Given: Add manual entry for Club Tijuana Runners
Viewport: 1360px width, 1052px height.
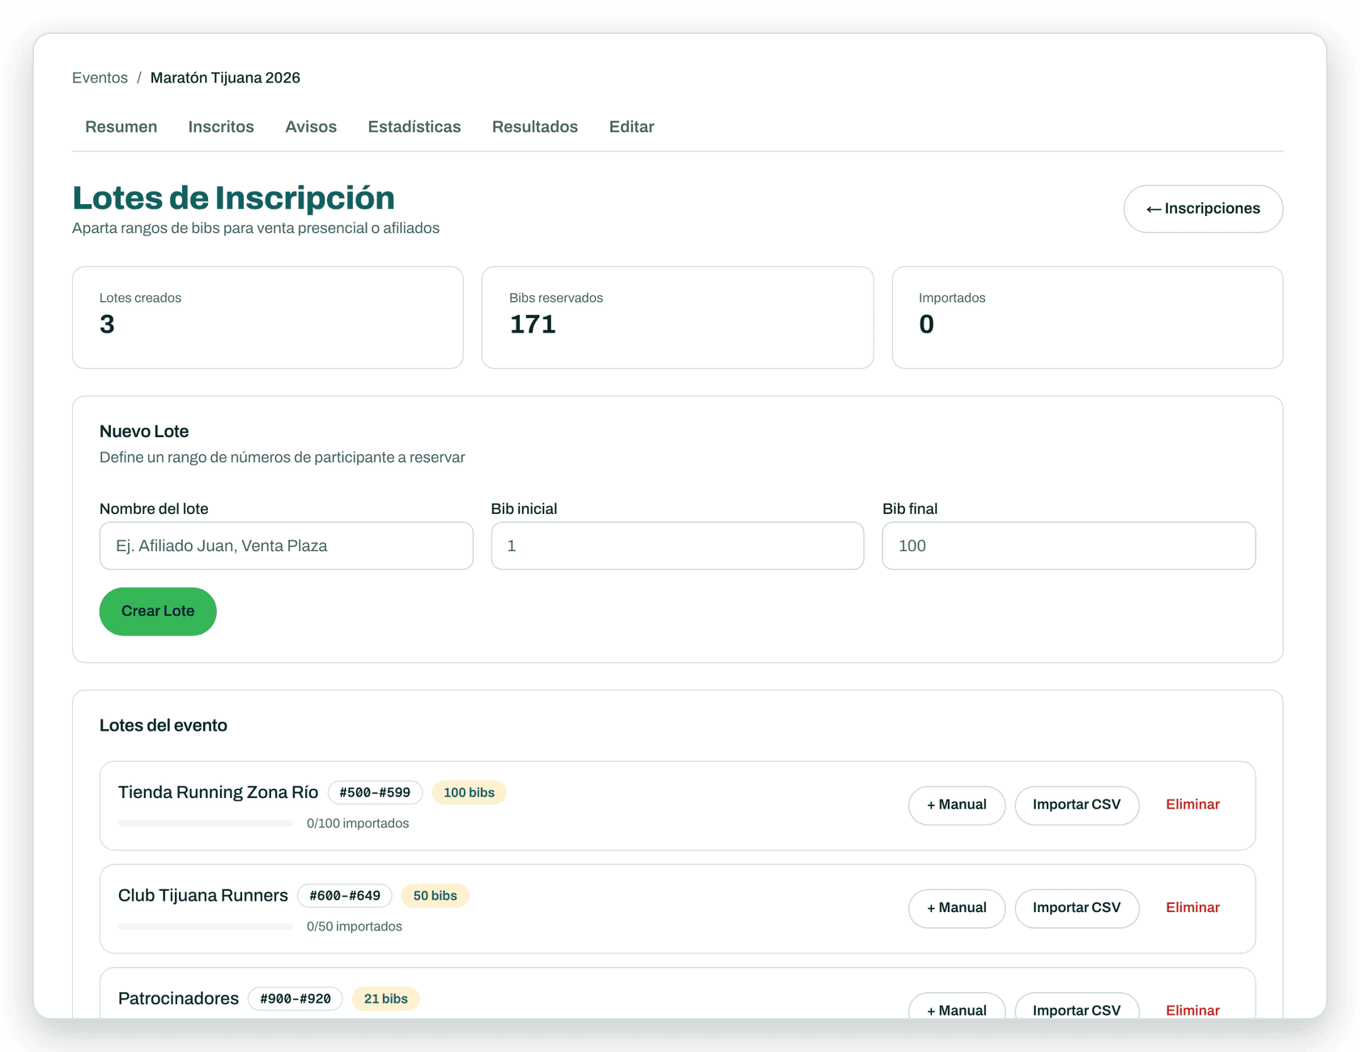Looking at the screenshot, I should point(957,908).
